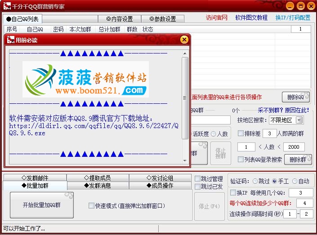The height and width of the screenshot is (235, 317).
Task: Click the 密码 column header
Action: (58, 29)
